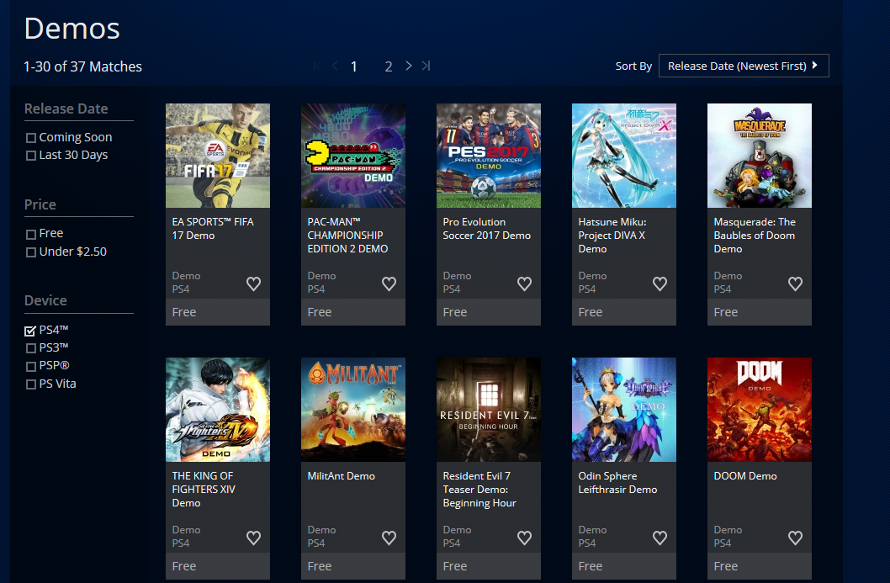The image size is (890, 583).
Task: Add DOOM Demo to wishlist with heart
Action: (795, 538)
